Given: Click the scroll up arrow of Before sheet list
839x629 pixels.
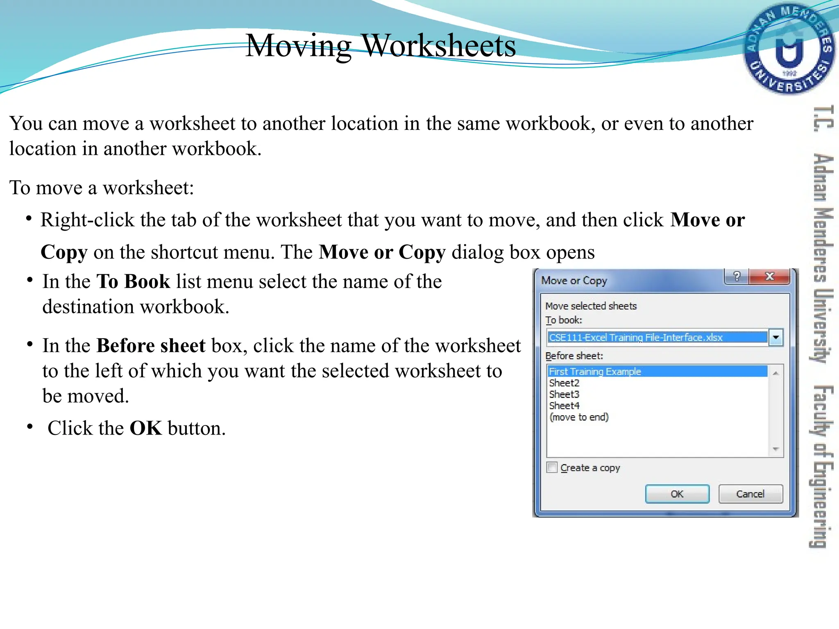Looking at the screenshot, I should click(x=776, y=373).
